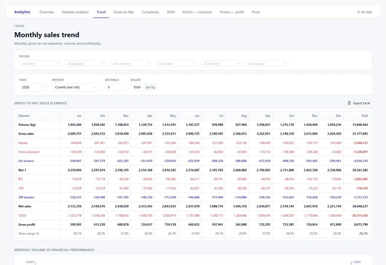Click the COGS row label
Viewport: 386px width, 265px height.
(23, 215)
